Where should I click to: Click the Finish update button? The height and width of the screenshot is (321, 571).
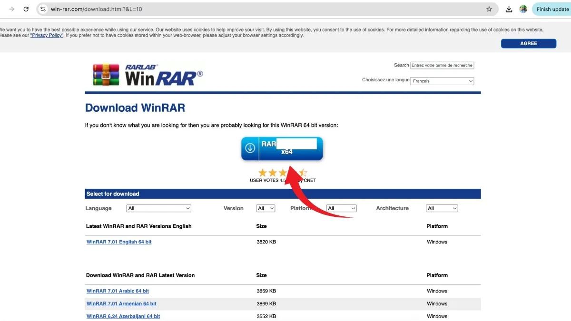tap(552, 9)
